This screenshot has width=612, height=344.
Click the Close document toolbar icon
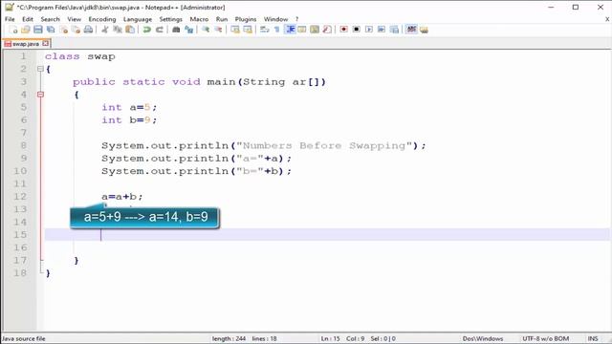pyautogui.click(x=64, y=30)
